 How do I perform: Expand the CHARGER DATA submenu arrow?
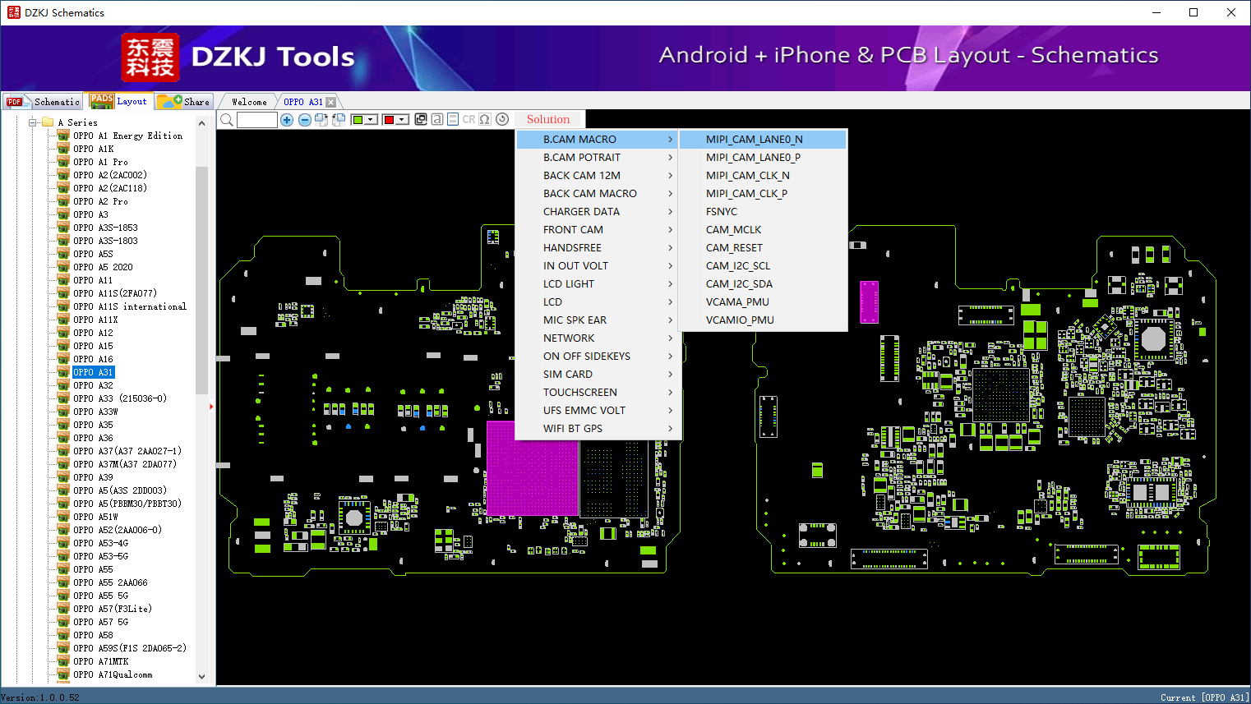(671, 212)
